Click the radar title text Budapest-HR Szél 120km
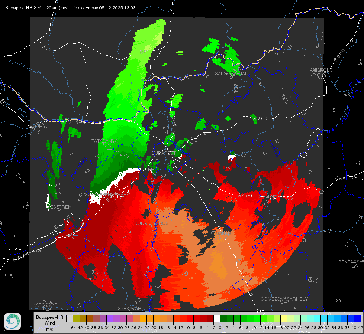Viewport: 364px width, 334px height. pyautogui.click(x=31, y=8)
